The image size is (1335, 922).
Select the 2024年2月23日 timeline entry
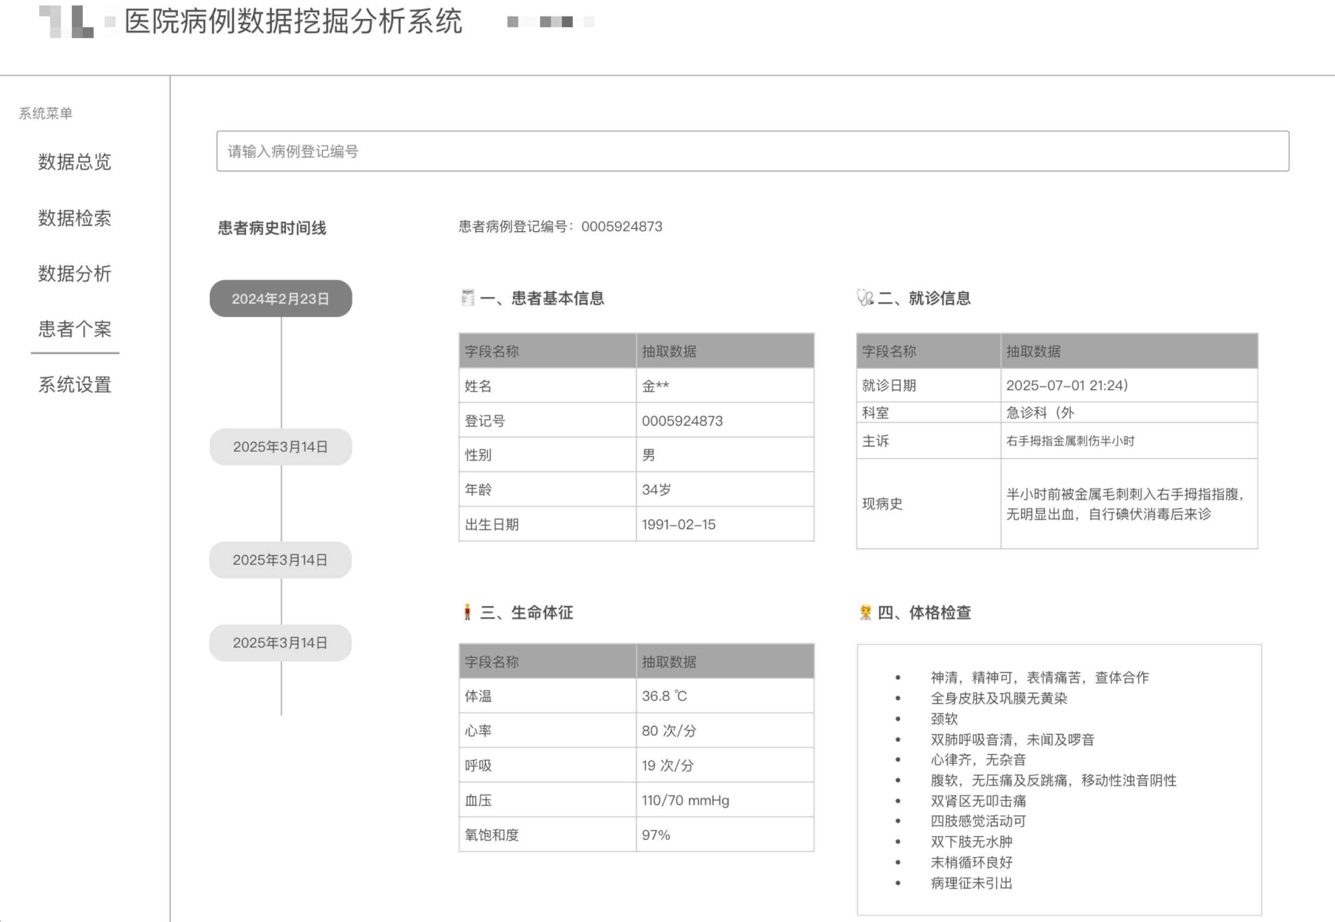(x=281, y=299)
